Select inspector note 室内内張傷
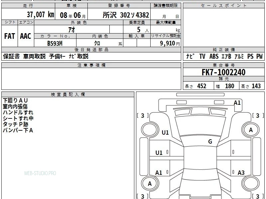This screenshot has height=199, width=266. click(x=15, y=106)
